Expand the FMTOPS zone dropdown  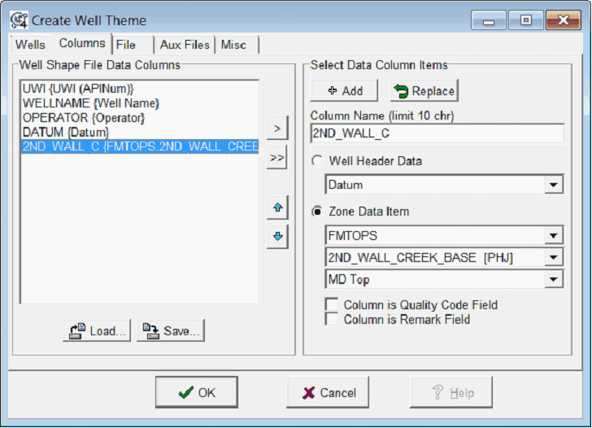pyautogui.click(x=555, y=236)
